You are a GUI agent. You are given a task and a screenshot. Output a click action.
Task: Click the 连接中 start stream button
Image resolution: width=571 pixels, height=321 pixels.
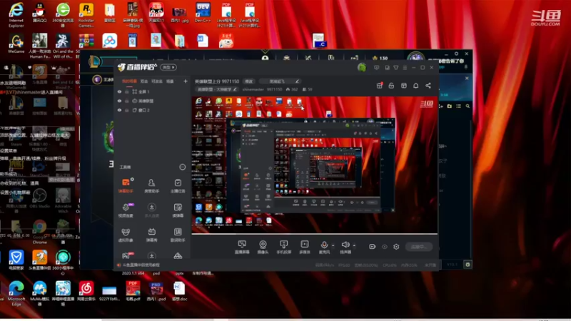pos(419,247)
